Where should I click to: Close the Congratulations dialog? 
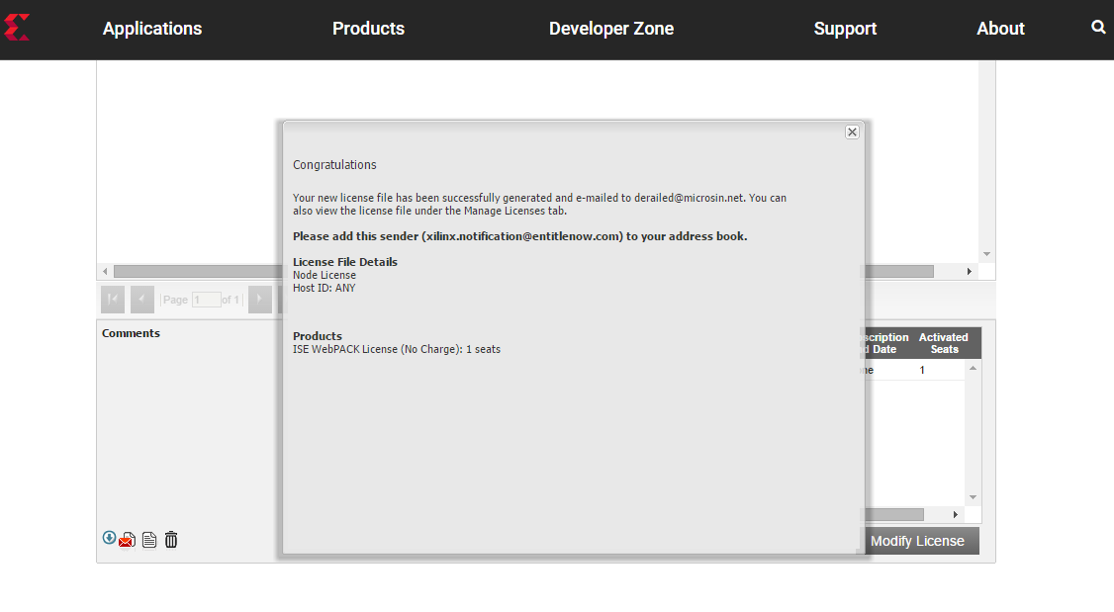click(852, 132)
